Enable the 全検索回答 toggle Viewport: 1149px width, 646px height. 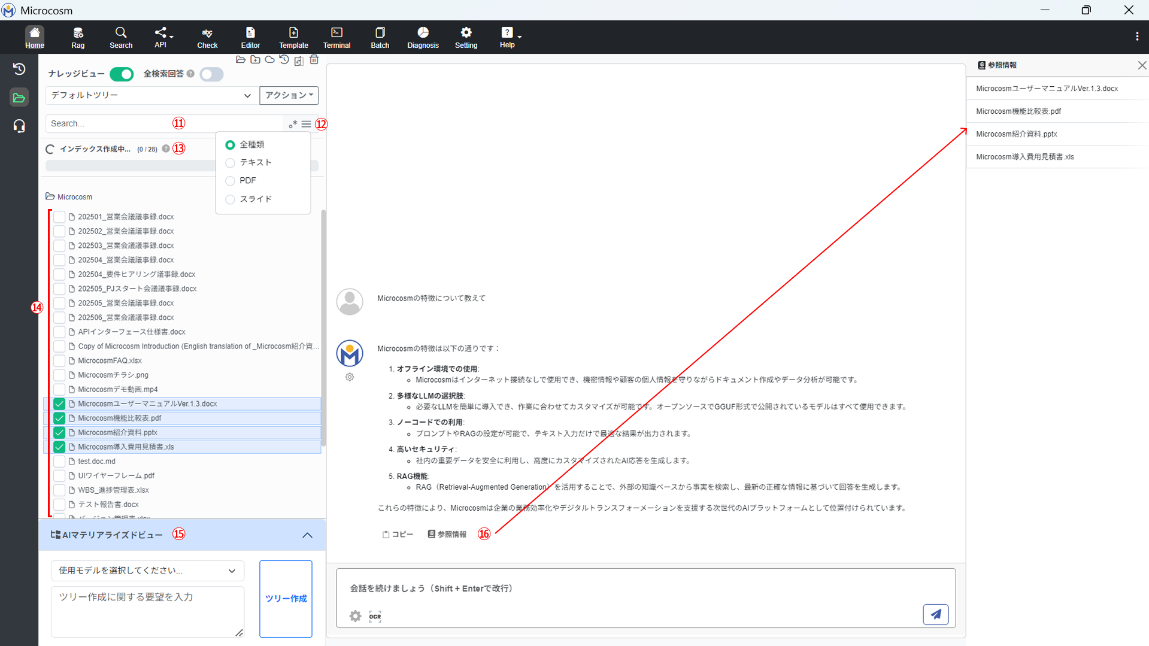[x=211, y=74]
